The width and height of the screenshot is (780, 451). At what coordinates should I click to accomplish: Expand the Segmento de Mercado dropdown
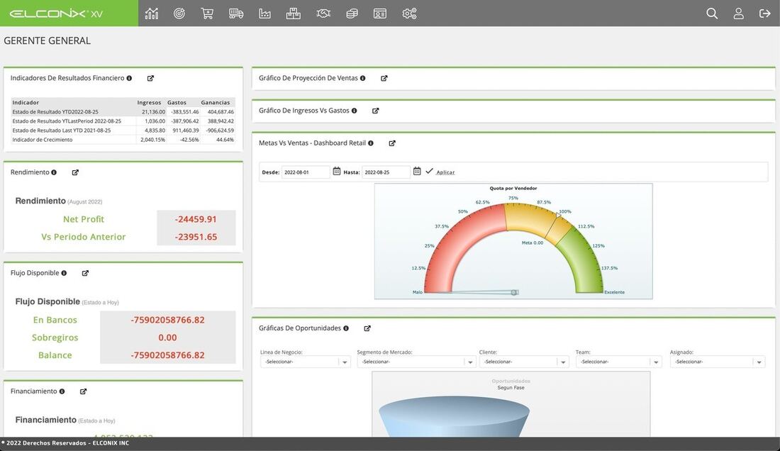416,362
